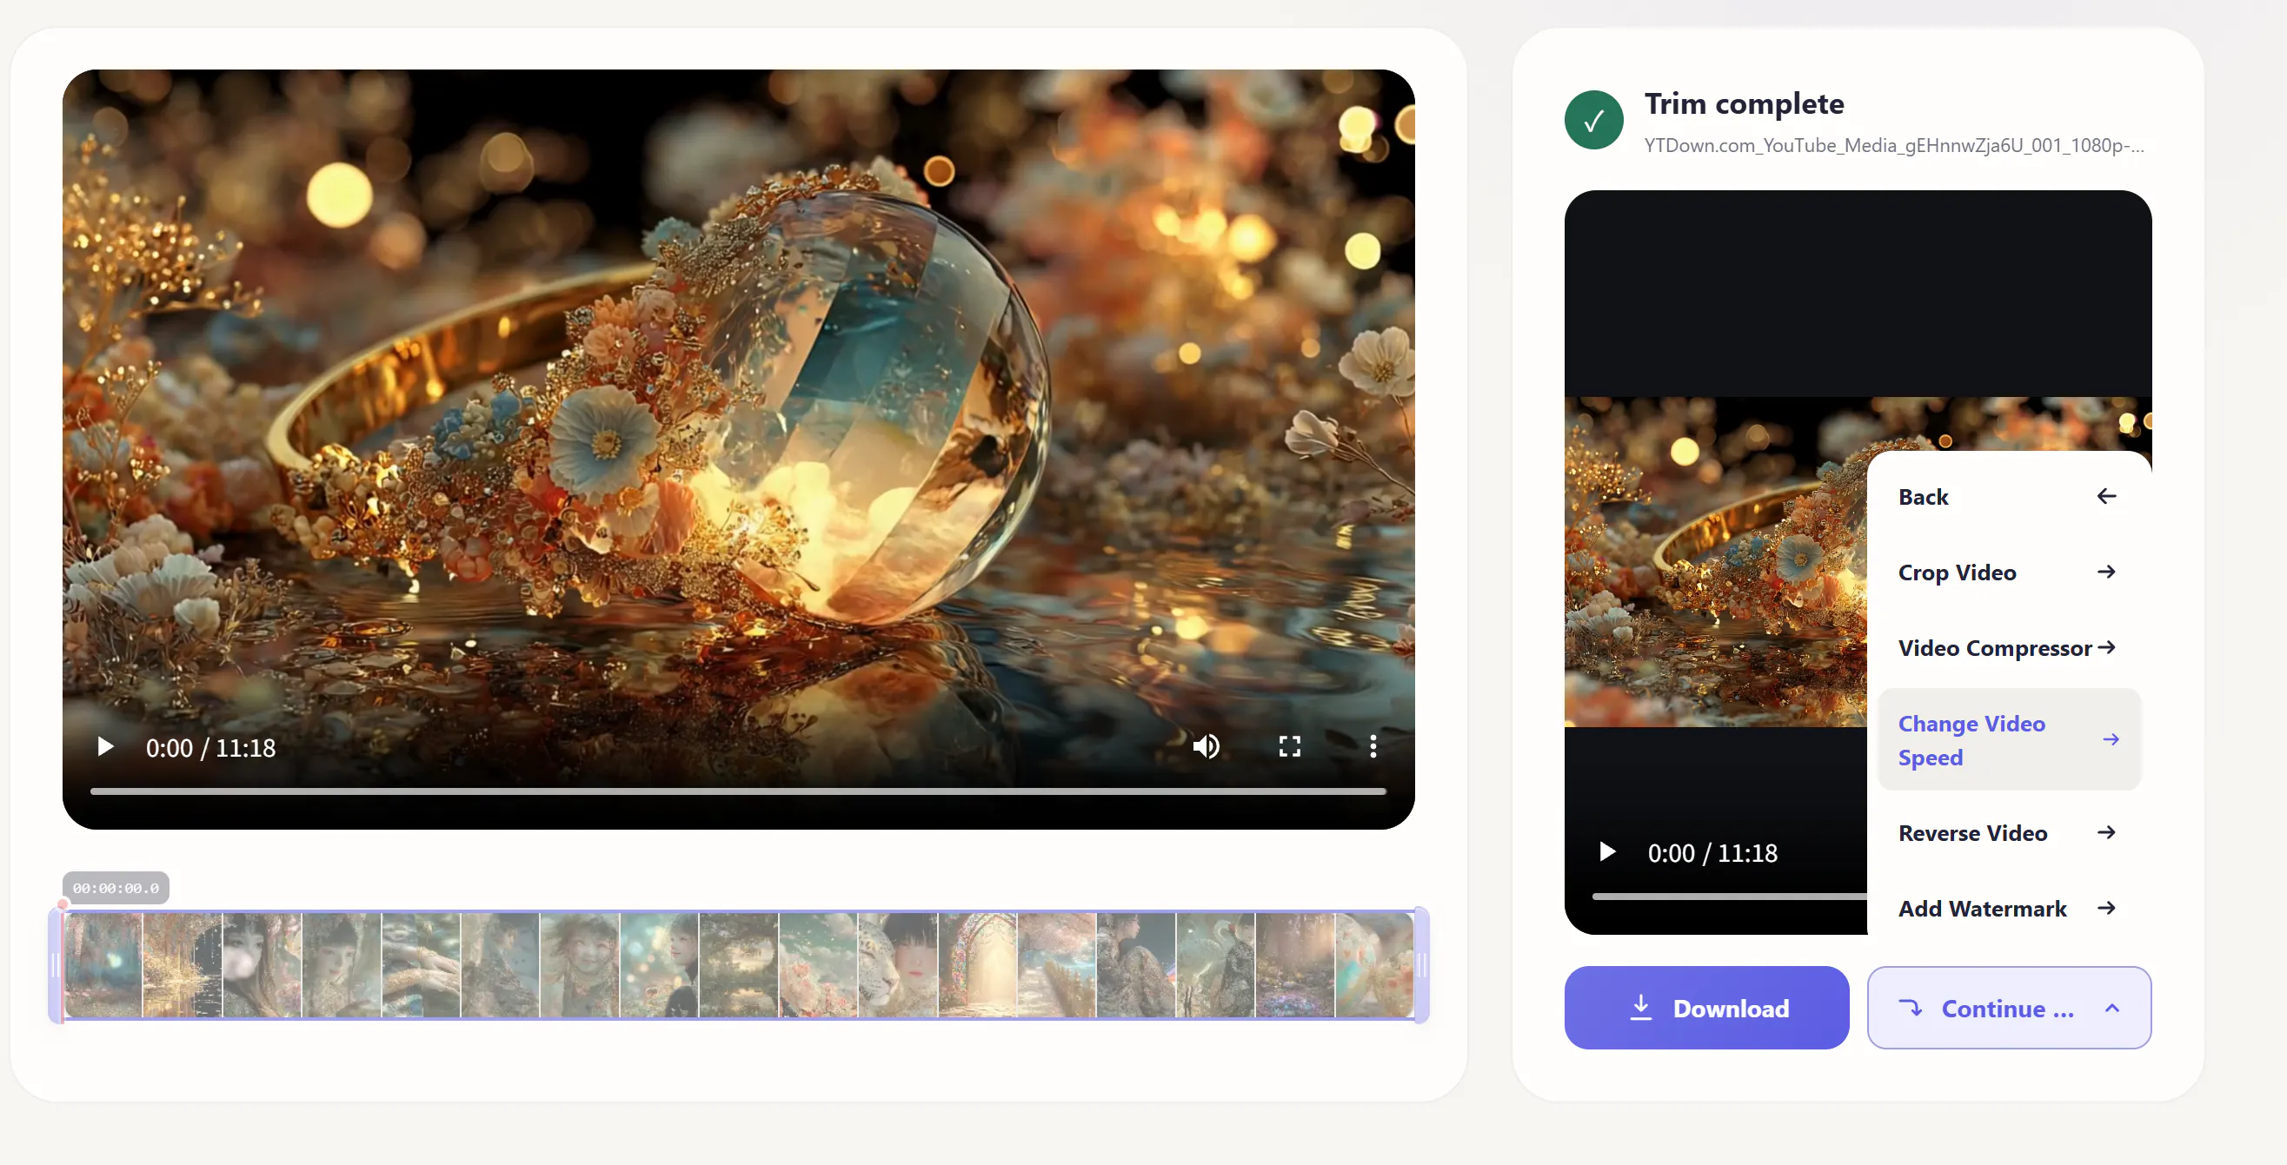Select Back in the continue menu

(x=2008, y=497)
